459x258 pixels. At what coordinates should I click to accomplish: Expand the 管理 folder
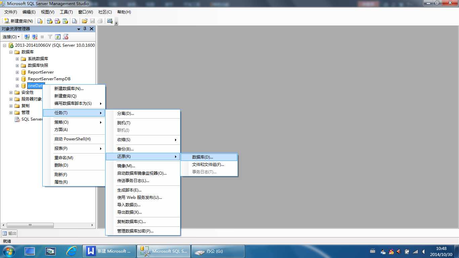click(x=11, y=113)
